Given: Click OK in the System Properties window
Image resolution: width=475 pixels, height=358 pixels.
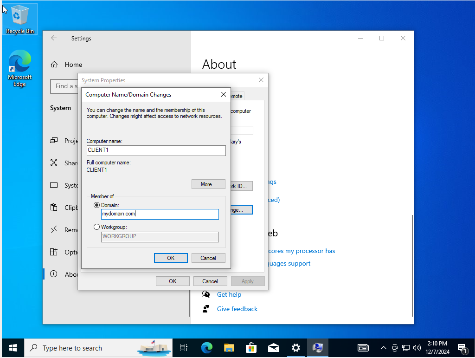Looking at the screenshot, I should click(x=173, y=281).
